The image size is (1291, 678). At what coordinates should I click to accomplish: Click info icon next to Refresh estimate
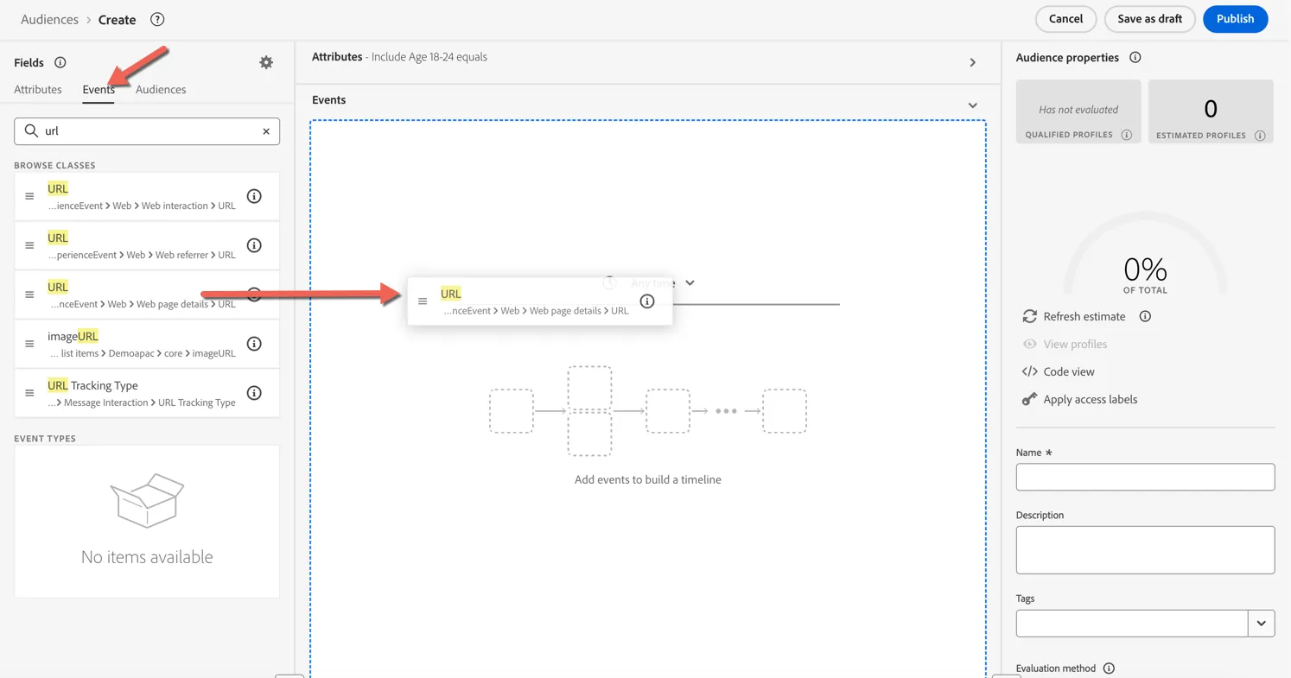[1145, 316]
